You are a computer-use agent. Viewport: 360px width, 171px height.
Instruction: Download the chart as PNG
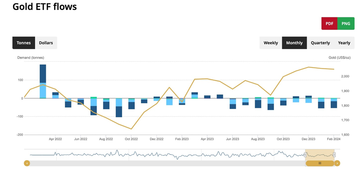(x=346, y=23)
